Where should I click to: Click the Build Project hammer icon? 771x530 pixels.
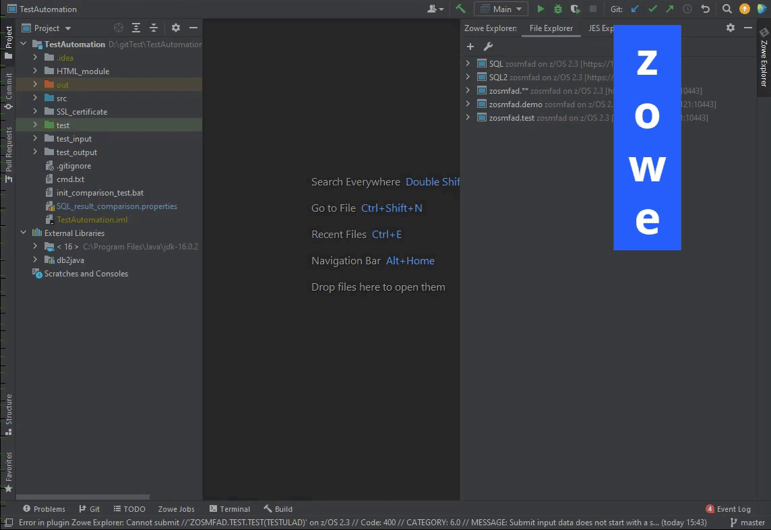pyautogui.click(x=461, y=9)
